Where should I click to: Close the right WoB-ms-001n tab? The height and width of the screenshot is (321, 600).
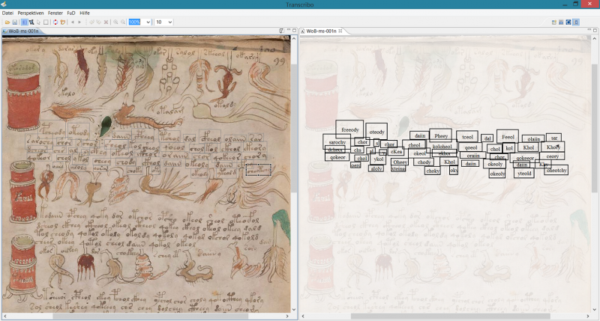(340, 31)
